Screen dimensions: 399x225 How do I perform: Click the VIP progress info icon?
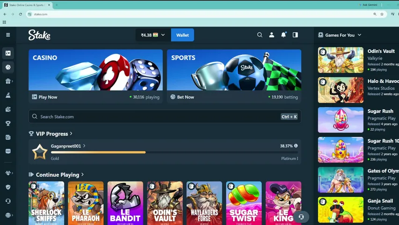pyautogui.click(x=296, y=146)
